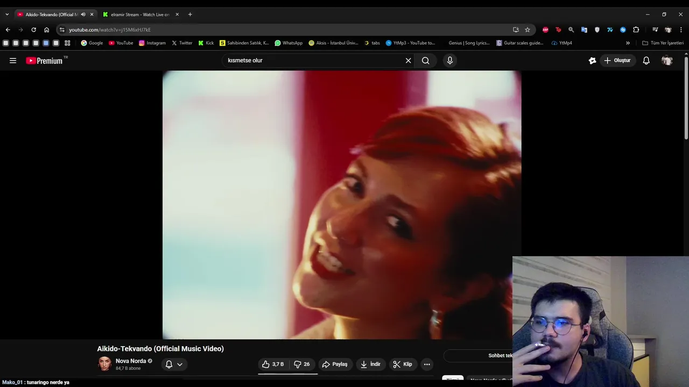Open Chrome three-dot menu
The width and height of the screenshot is (689, 387).
click(x=681, y=30)
